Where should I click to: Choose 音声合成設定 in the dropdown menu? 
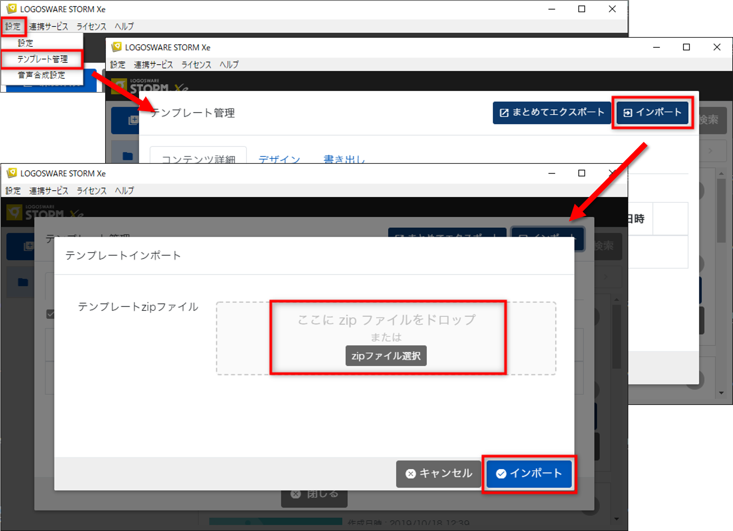tap(41, 75)
